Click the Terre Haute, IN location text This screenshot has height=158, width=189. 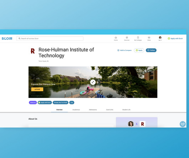[x=44, y=61]
